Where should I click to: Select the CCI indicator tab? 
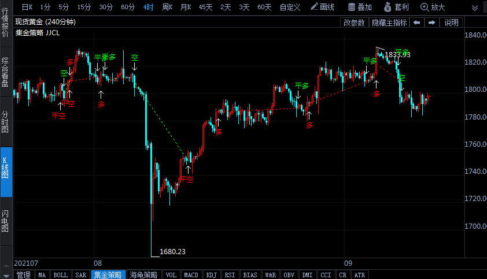(x=326, y=275)
